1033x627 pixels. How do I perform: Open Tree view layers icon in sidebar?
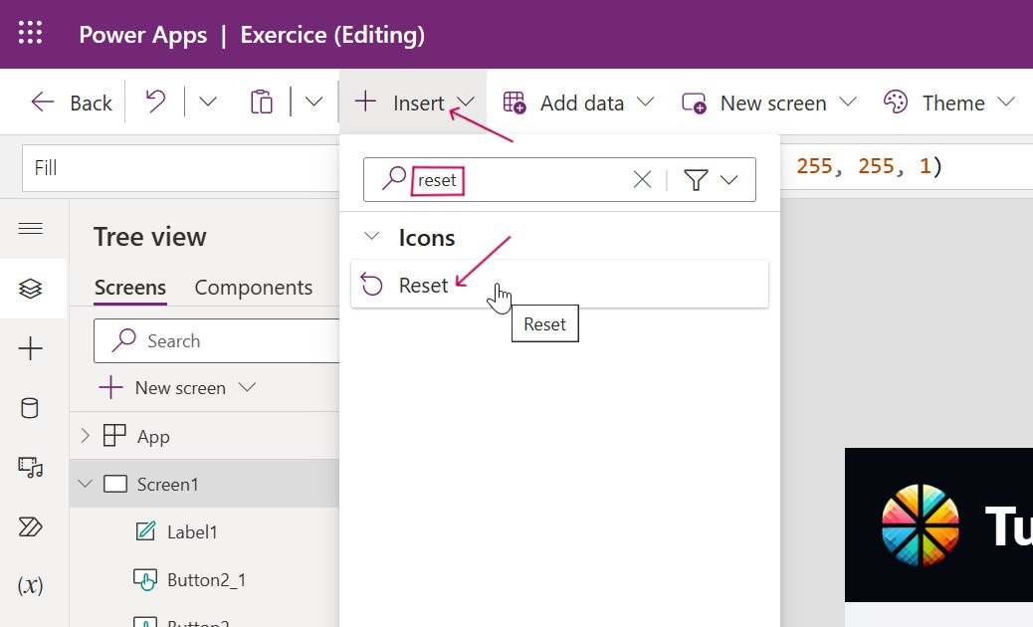coord(30,289)
